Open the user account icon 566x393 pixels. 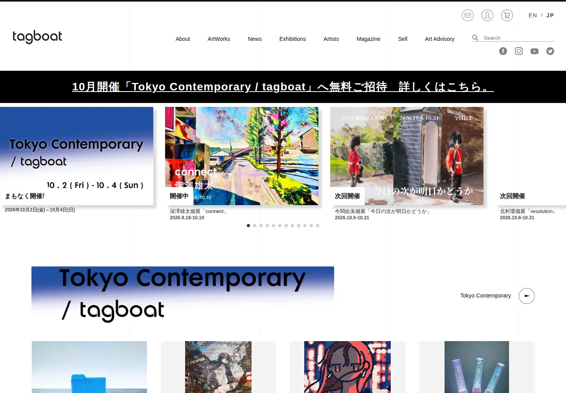coord(487,15)
